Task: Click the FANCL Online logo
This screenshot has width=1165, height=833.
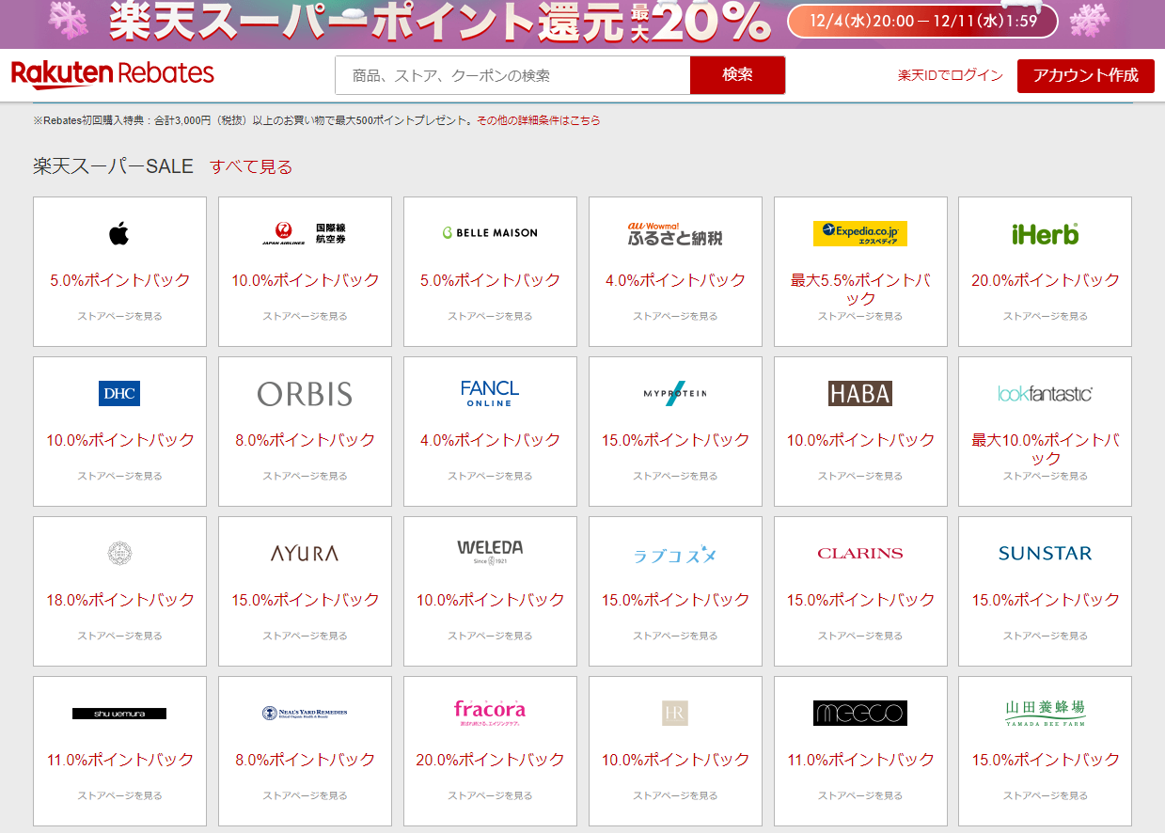Action: click(x=489, y=393)
